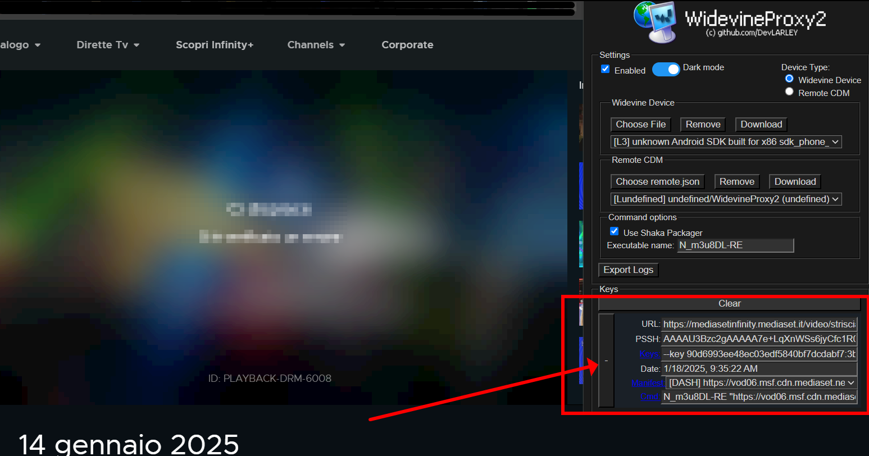Open the [Lundefined] remote CDM dropdown

(726, 199)
